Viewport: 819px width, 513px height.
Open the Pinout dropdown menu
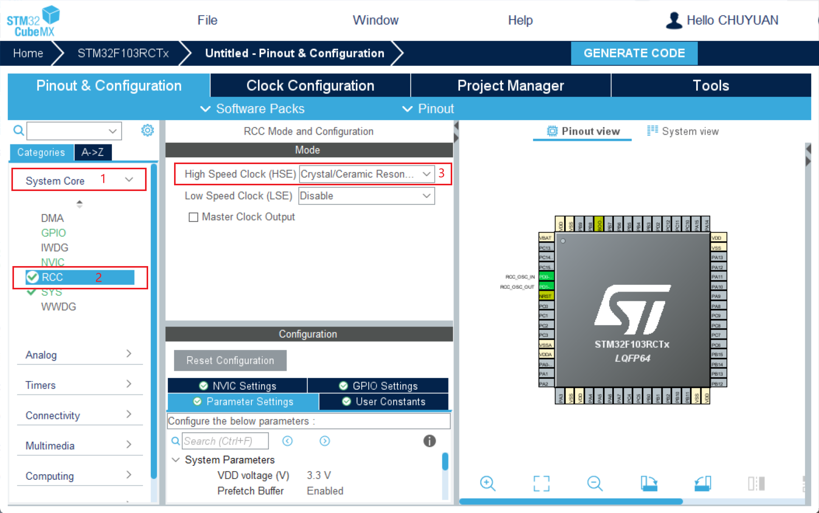tap(428, 109)
